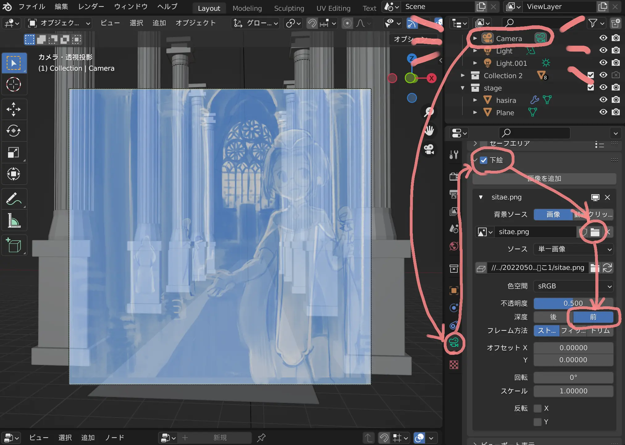Switch to the UV Editing workspace tab
625x445 pixels.
point(333,8)
